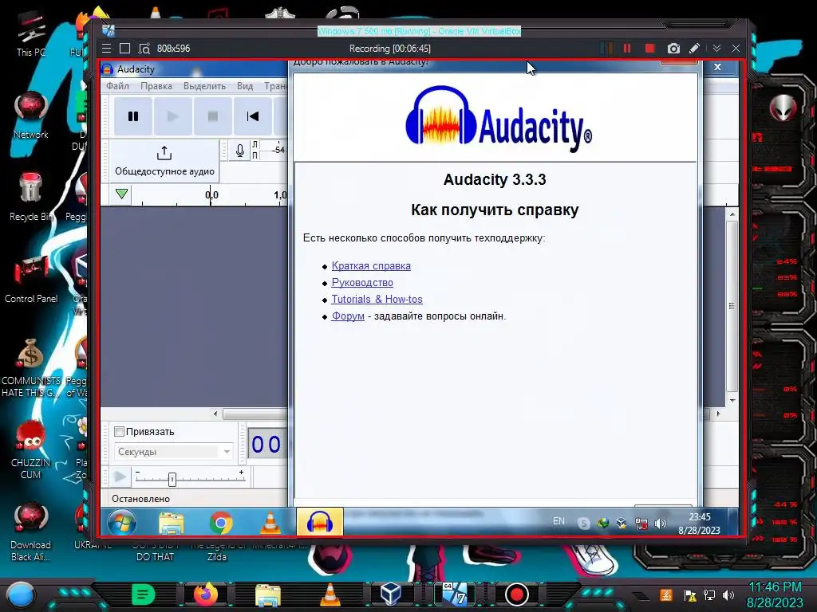Open Spotify in the host taskbar
Screen dimensions: 817x612
pyautogui.click(x=144, y=594)
